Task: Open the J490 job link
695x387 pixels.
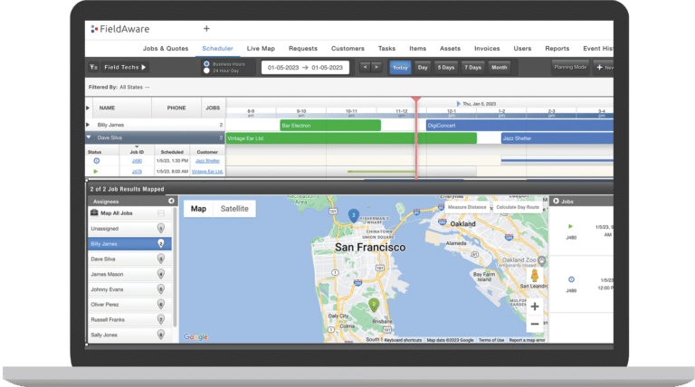Action: click(x=138, y=160)
